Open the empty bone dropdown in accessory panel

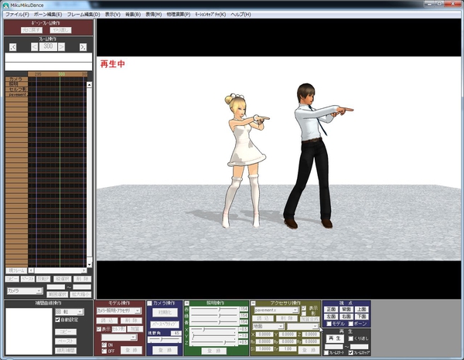tap(302, 326)
